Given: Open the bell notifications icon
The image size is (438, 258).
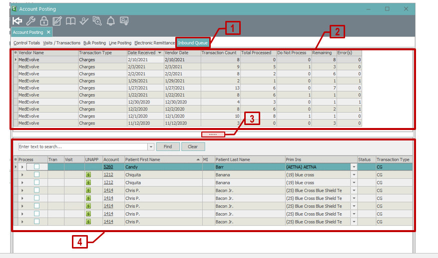Looking at the screenshot, I should [110, 20].
